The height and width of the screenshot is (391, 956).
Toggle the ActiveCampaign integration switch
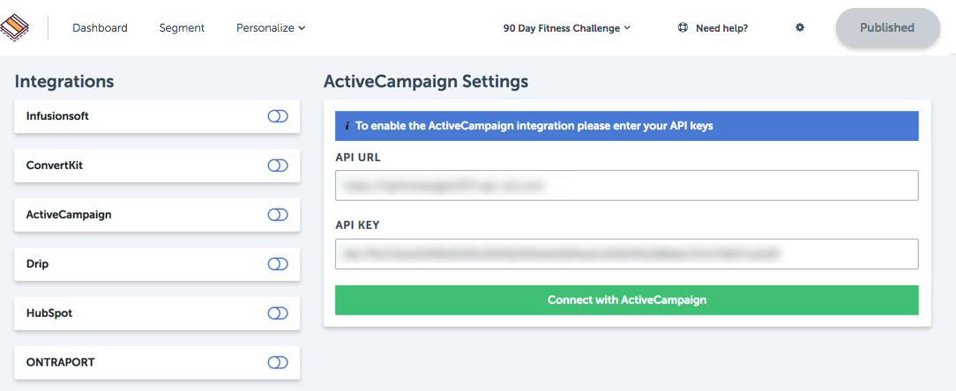click(x=278, y=215)
